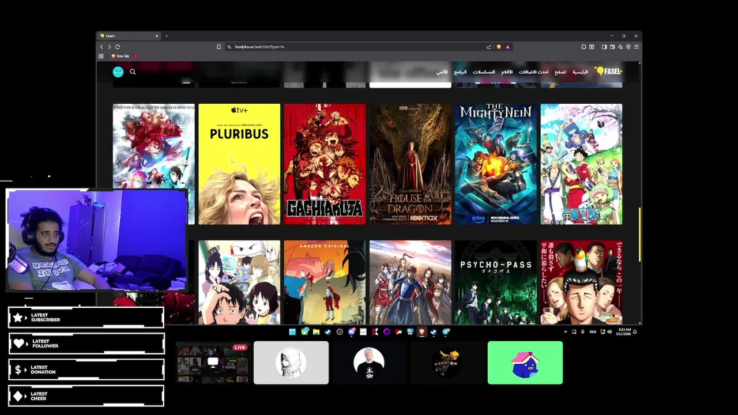
Task: Open المسلسلات menu item
Action: (484, 72)
